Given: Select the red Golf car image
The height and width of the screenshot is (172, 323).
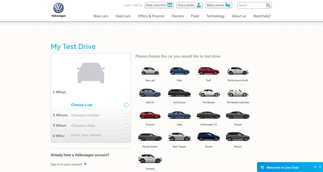Looking at the screenshot, I should pos(209,71).
